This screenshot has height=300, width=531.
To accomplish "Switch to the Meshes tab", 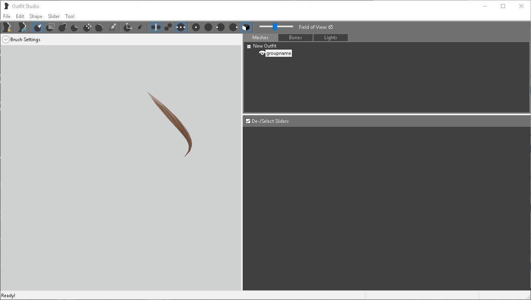I will 260,38.
